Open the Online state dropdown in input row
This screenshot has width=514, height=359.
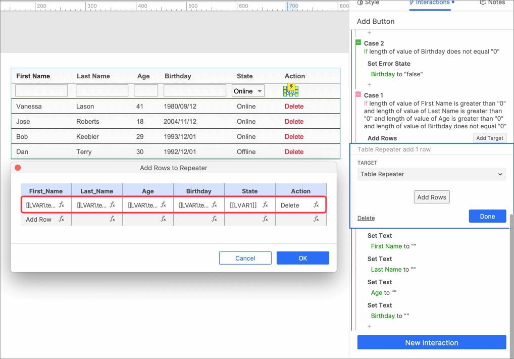pyautogui.click(x=248, y=91)
